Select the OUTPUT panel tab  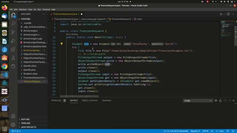click(x=74, y=100)
